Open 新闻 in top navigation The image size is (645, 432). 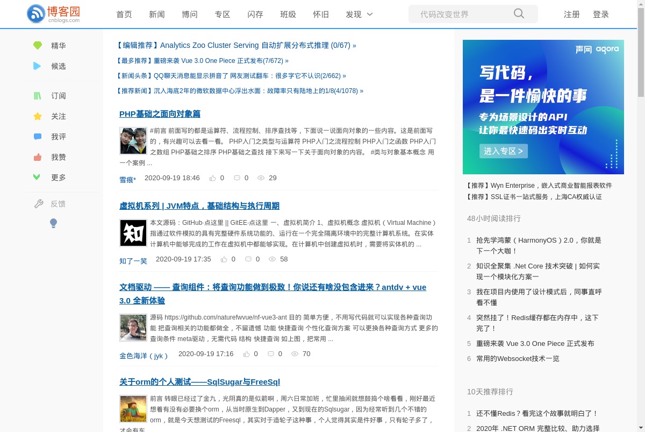click(157, 15)
